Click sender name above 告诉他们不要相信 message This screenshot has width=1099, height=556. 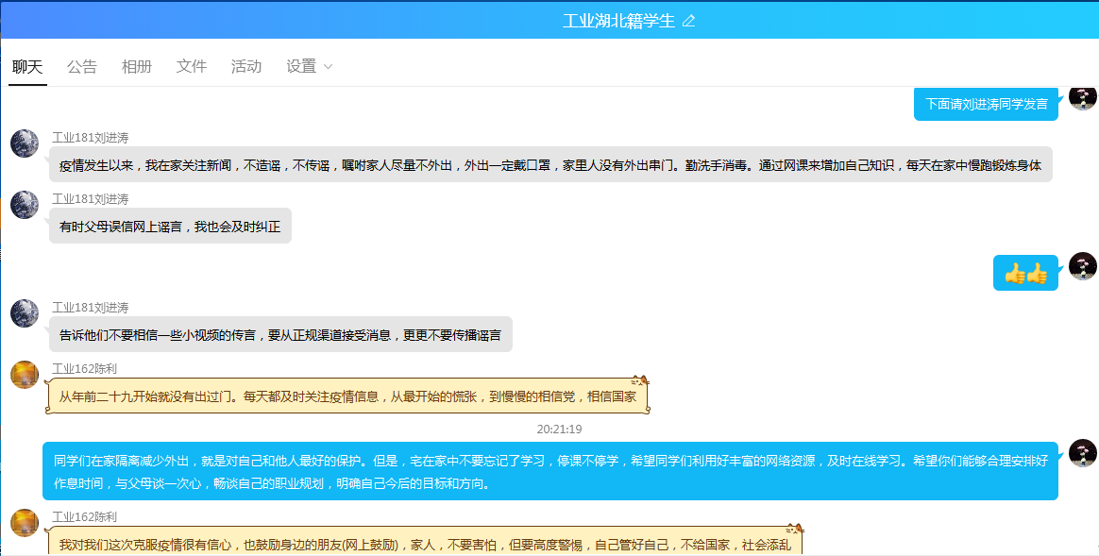[x=91, y=307]
